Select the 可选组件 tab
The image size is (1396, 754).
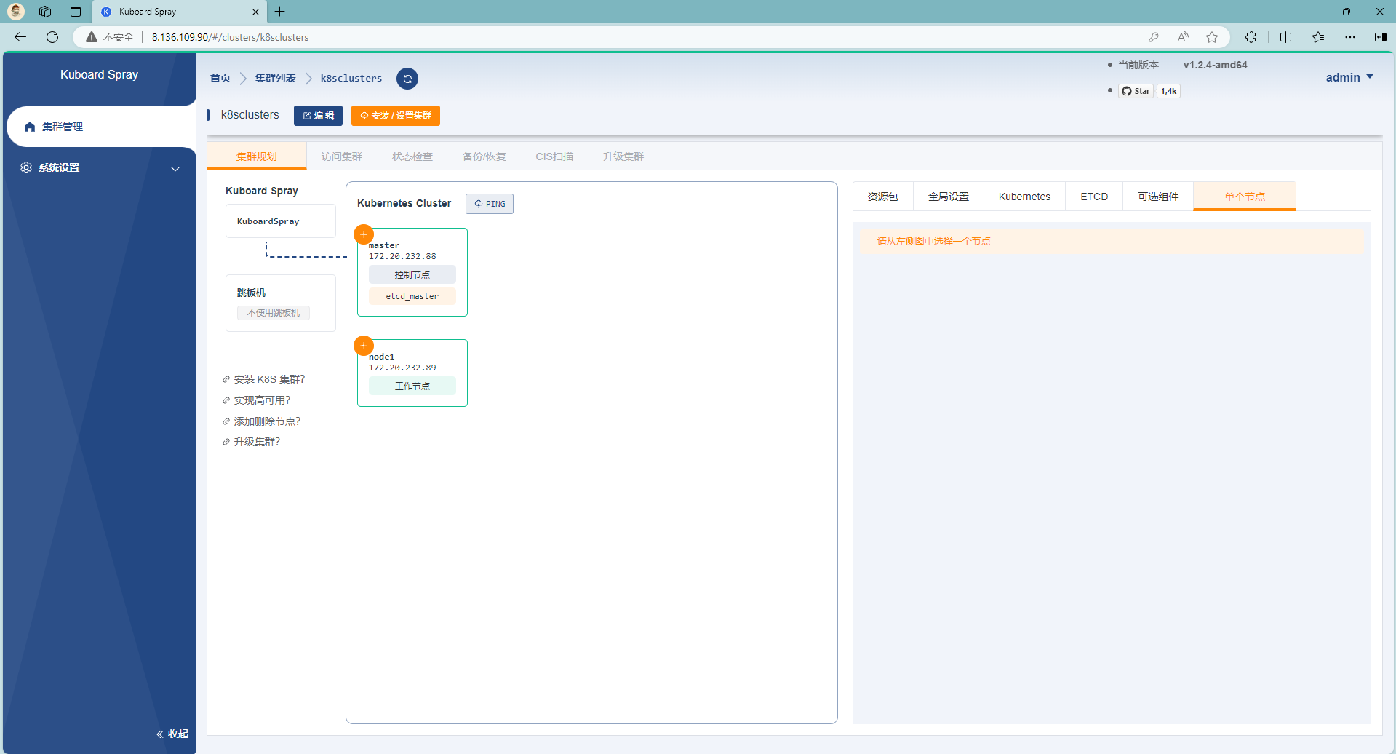tap(1157, 197)
